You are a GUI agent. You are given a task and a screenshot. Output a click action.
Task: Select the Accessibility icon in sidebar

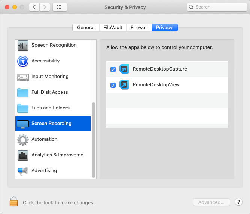click(23, 61)
